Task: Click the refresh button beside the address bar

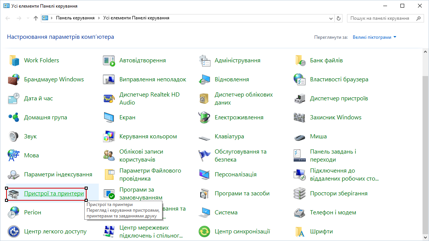Action: [x=339, y=18]
